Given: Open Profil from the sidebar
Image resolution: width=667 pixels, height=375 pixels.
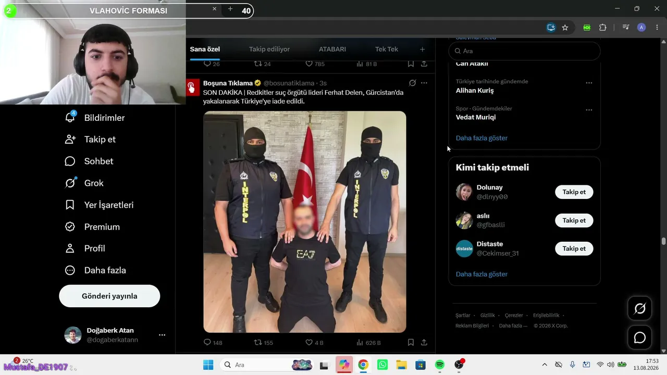Looking at the screenshot, I should pyautogui.click(x=84, y=249).
